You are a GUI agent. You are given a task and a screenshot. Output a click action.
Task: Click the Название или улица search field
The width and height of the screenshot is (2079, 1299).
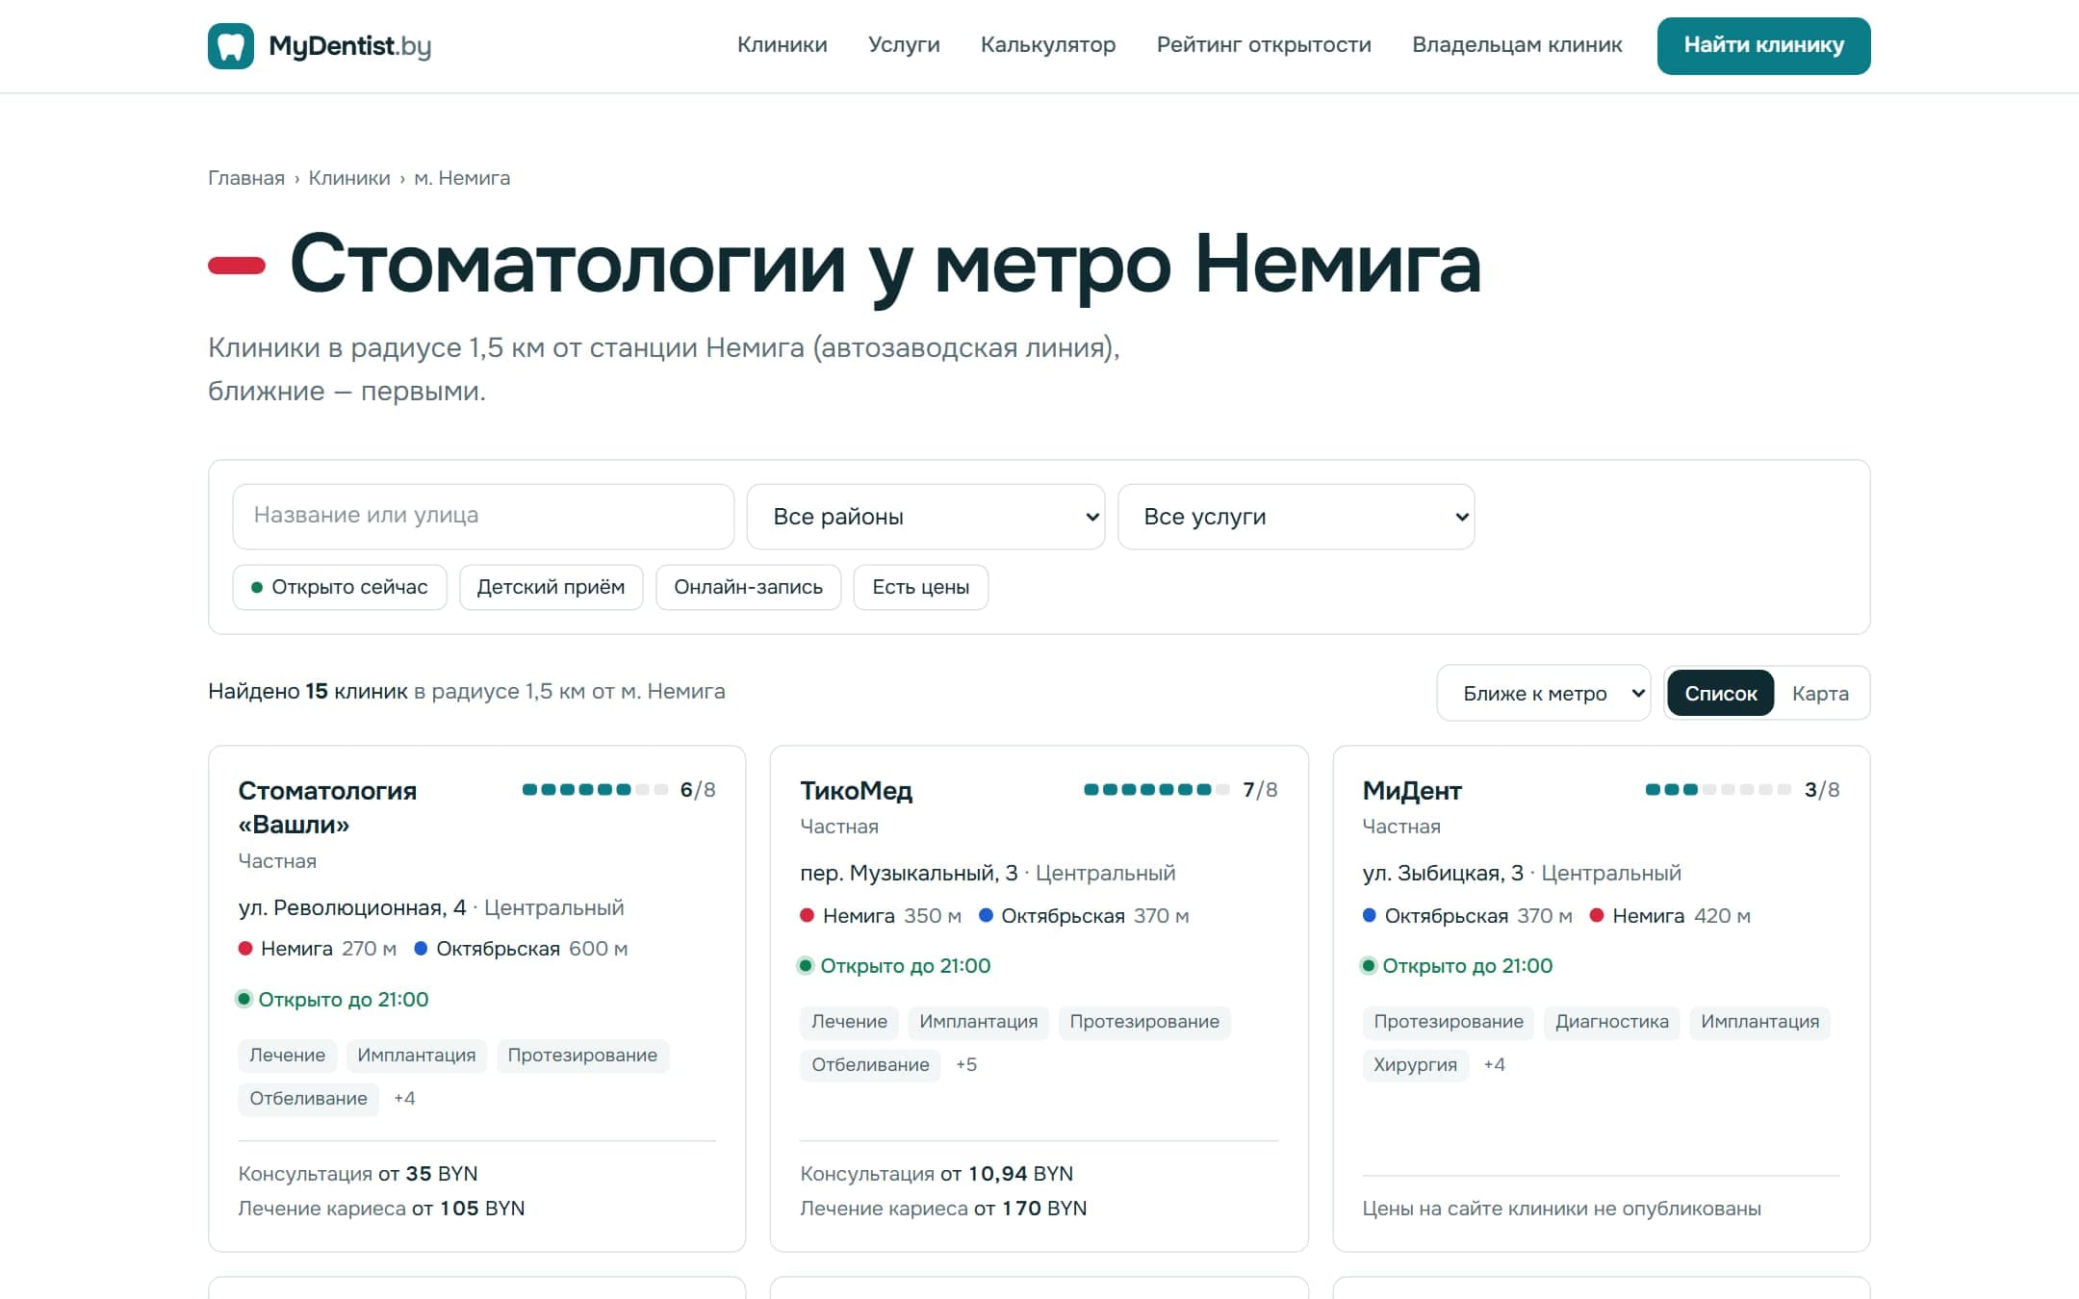point(483,516)
